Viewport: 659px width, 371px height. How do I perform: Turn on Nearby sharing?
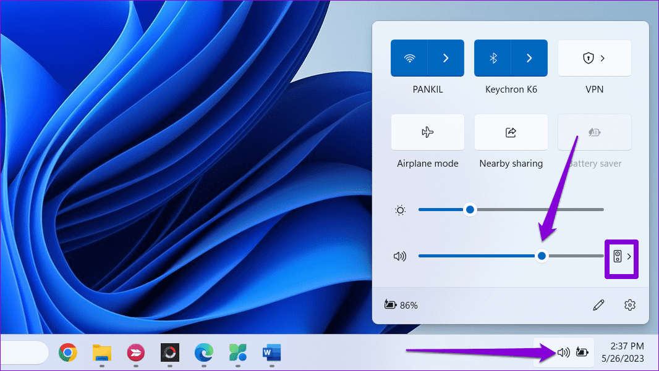[511, 132]
